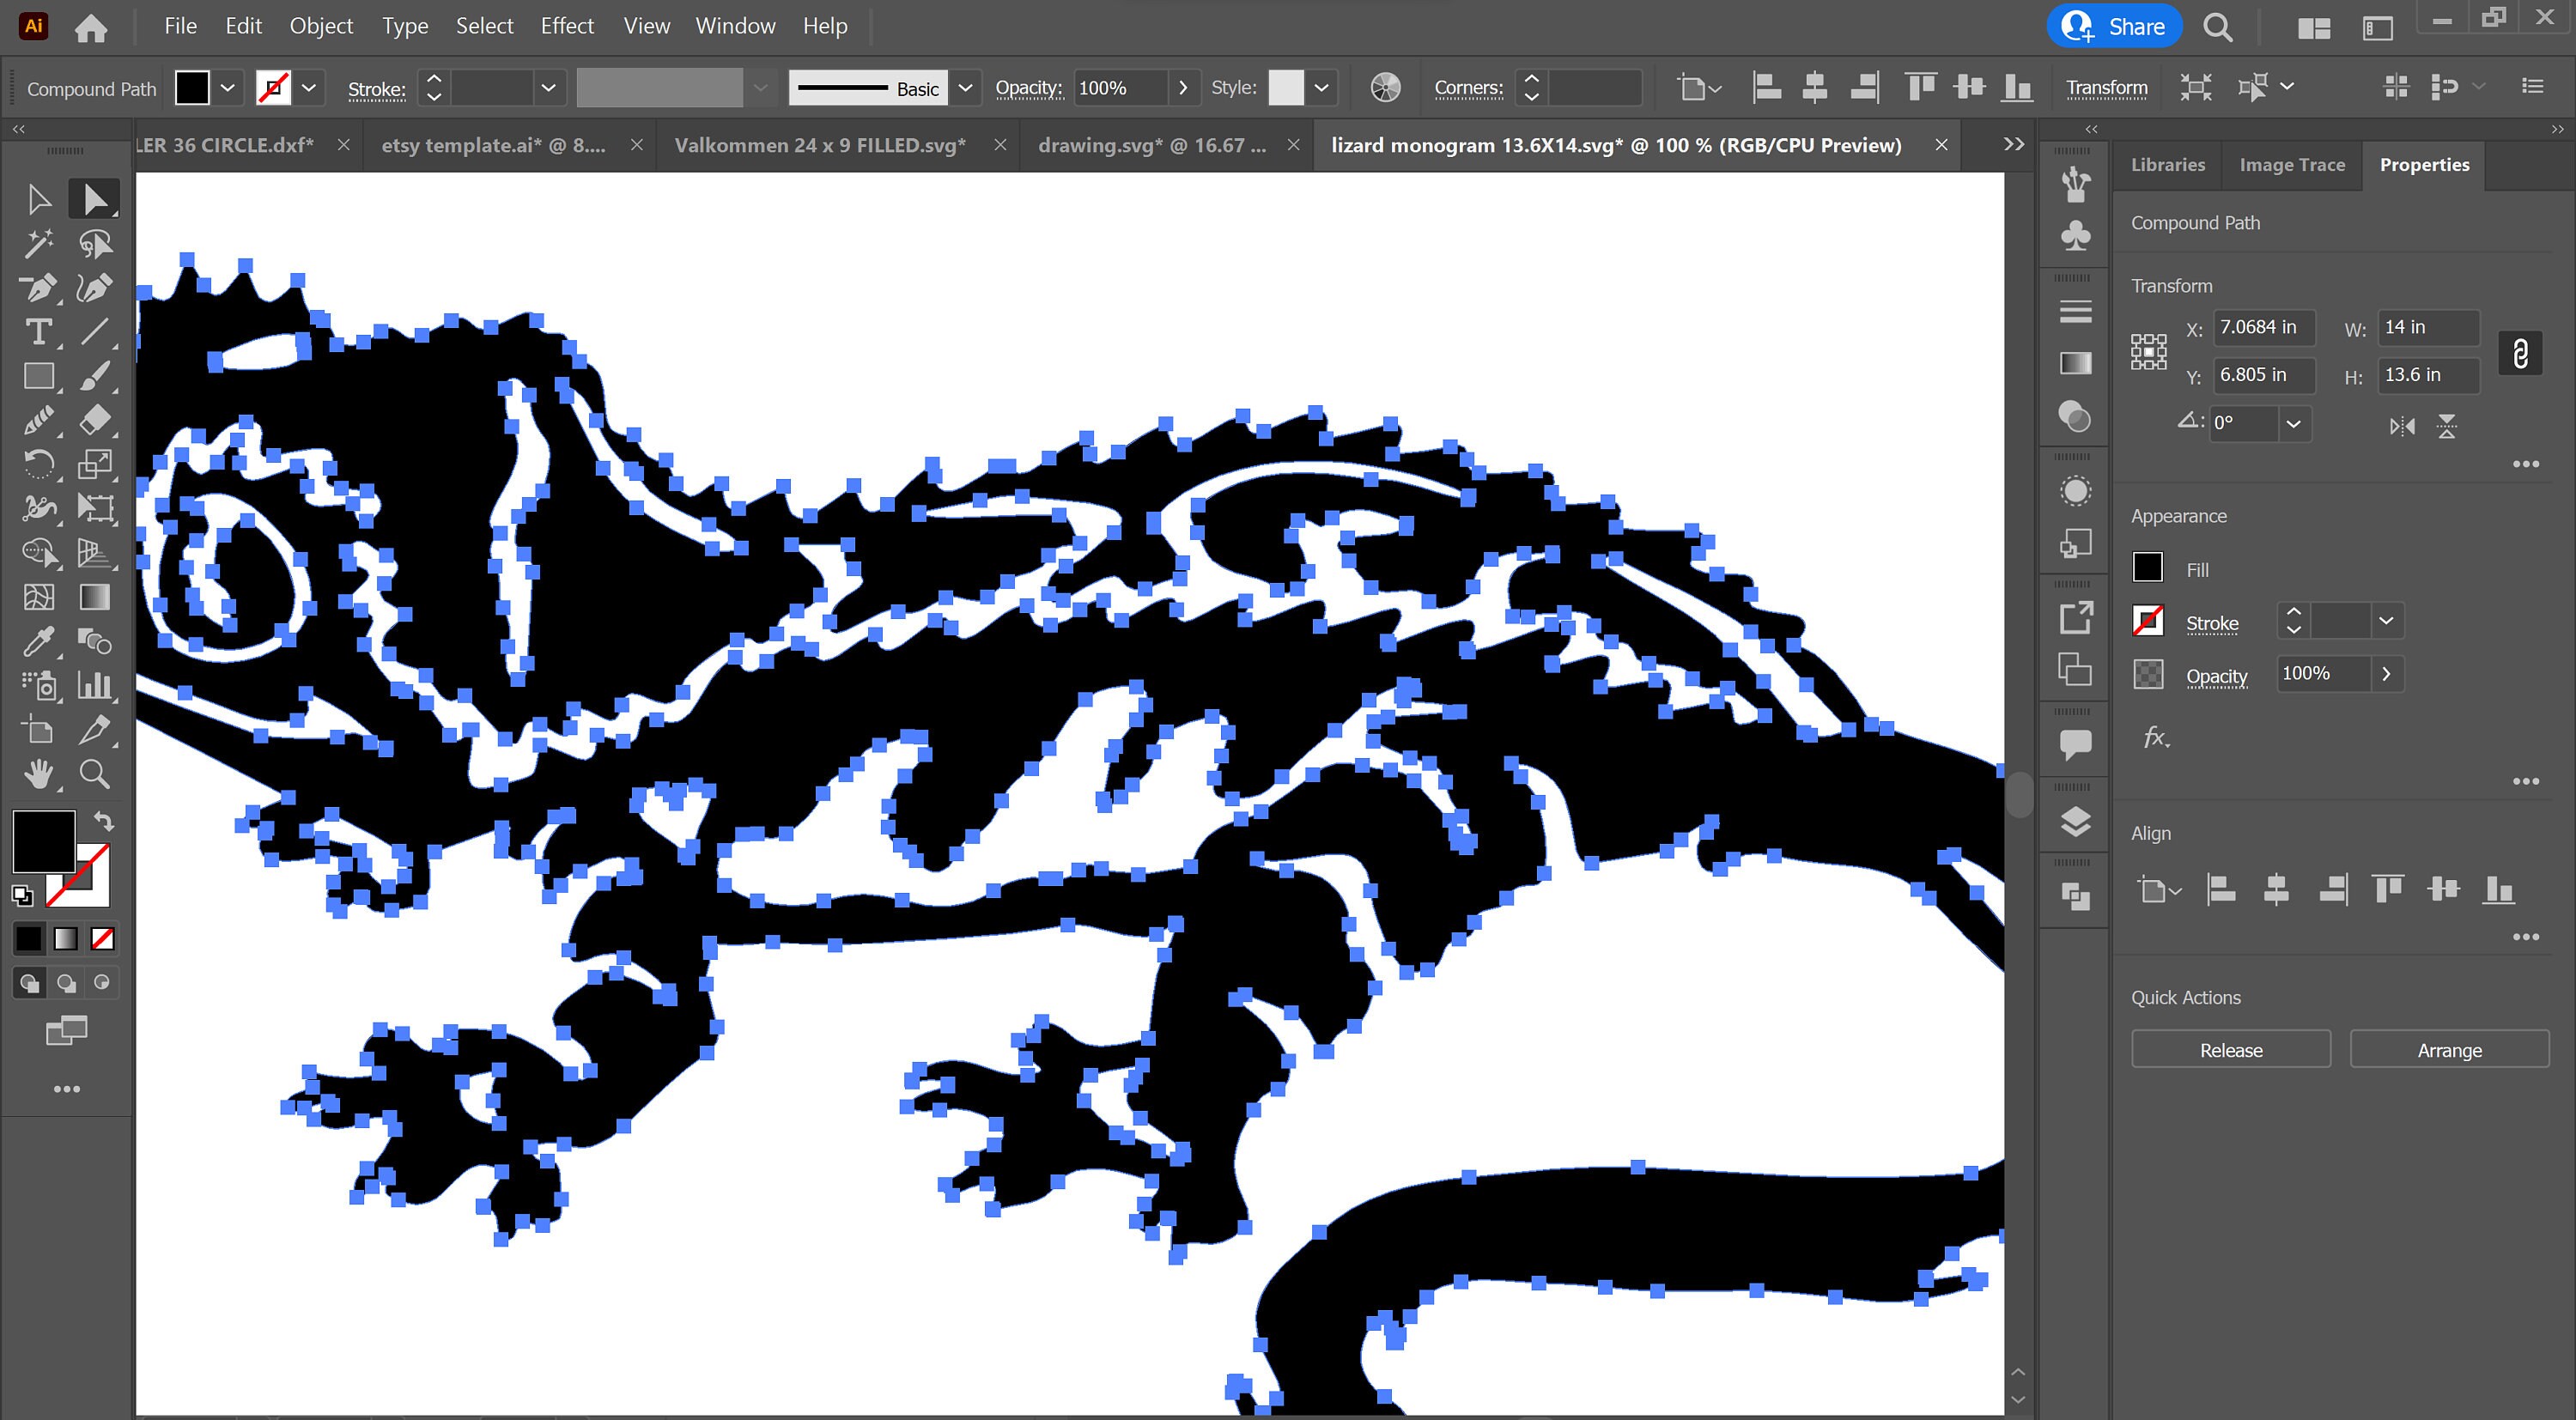This screenshot has height=1420, width=2576.
Task: Click the Fill color swatch in Appearance
Action: point(2148,567)
